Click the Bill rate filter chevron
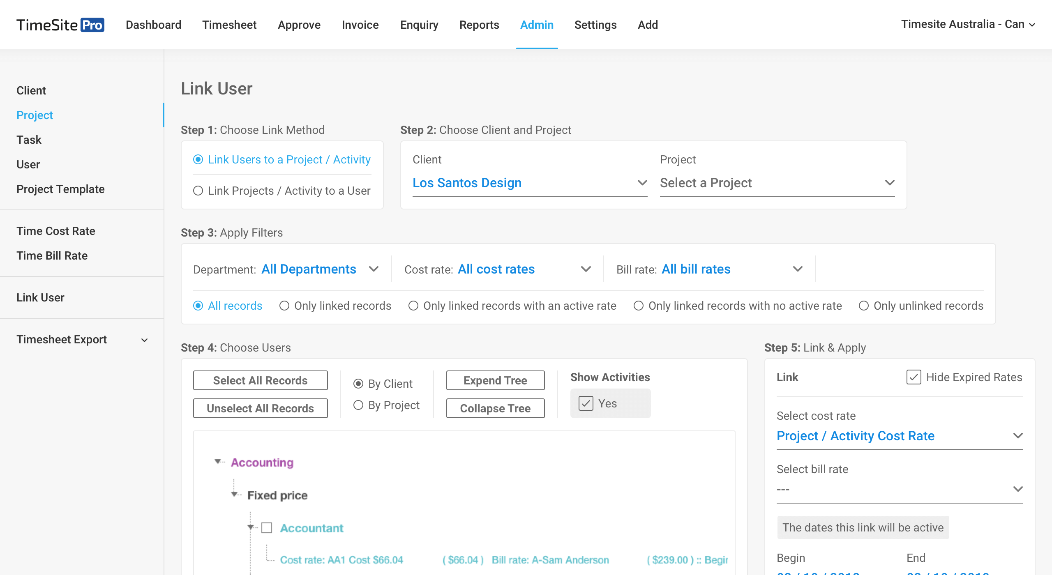Screen dimensions: 1052x575 pyautogui.click(x=798, y=269)
